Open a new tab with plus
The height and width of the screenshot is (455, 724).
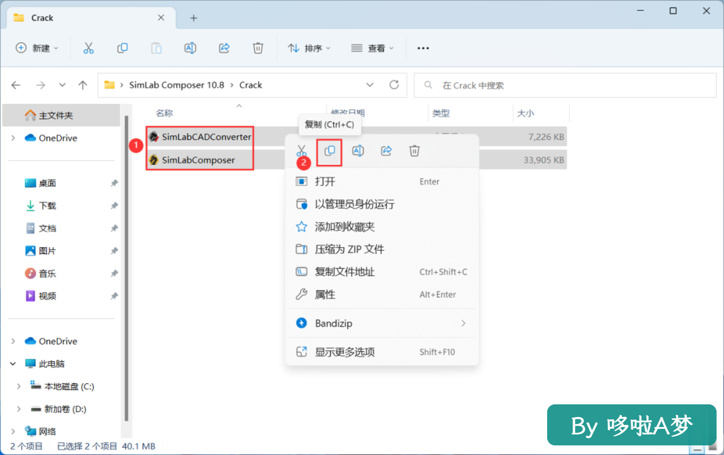tap(193, 18)
